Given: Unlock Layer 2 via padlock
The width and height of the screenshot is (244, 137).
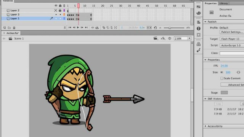Looking at the screenshot, I should 60,10.
